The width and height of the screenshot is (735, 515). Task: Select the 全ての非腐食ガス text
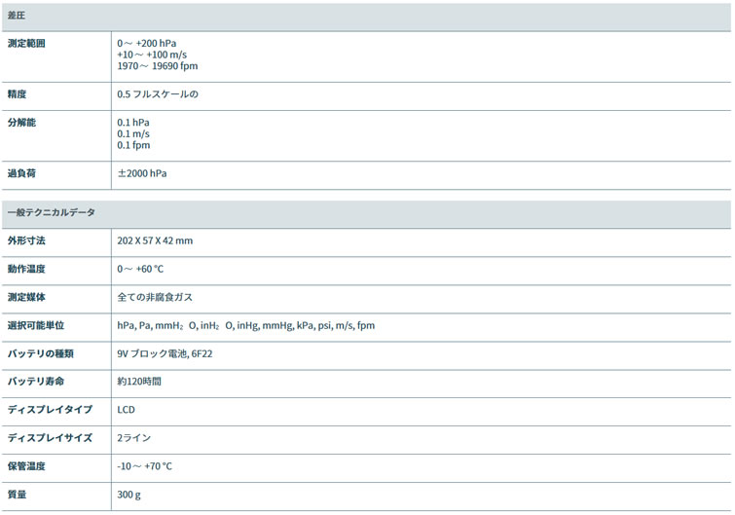tap(154, 297)
